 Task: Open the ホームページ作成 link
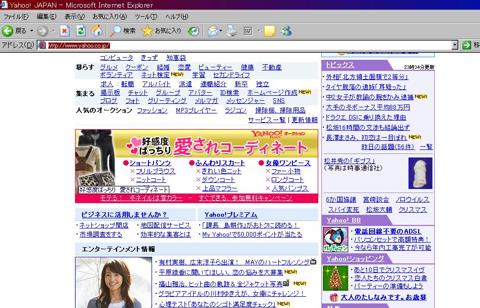pos(272,93)
